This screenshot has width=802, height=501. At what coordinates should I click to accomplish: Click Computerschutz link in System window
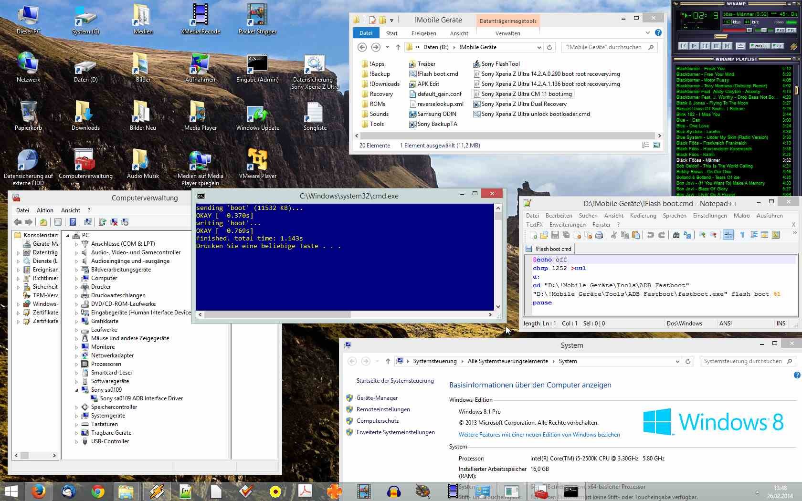click(378, 421)
